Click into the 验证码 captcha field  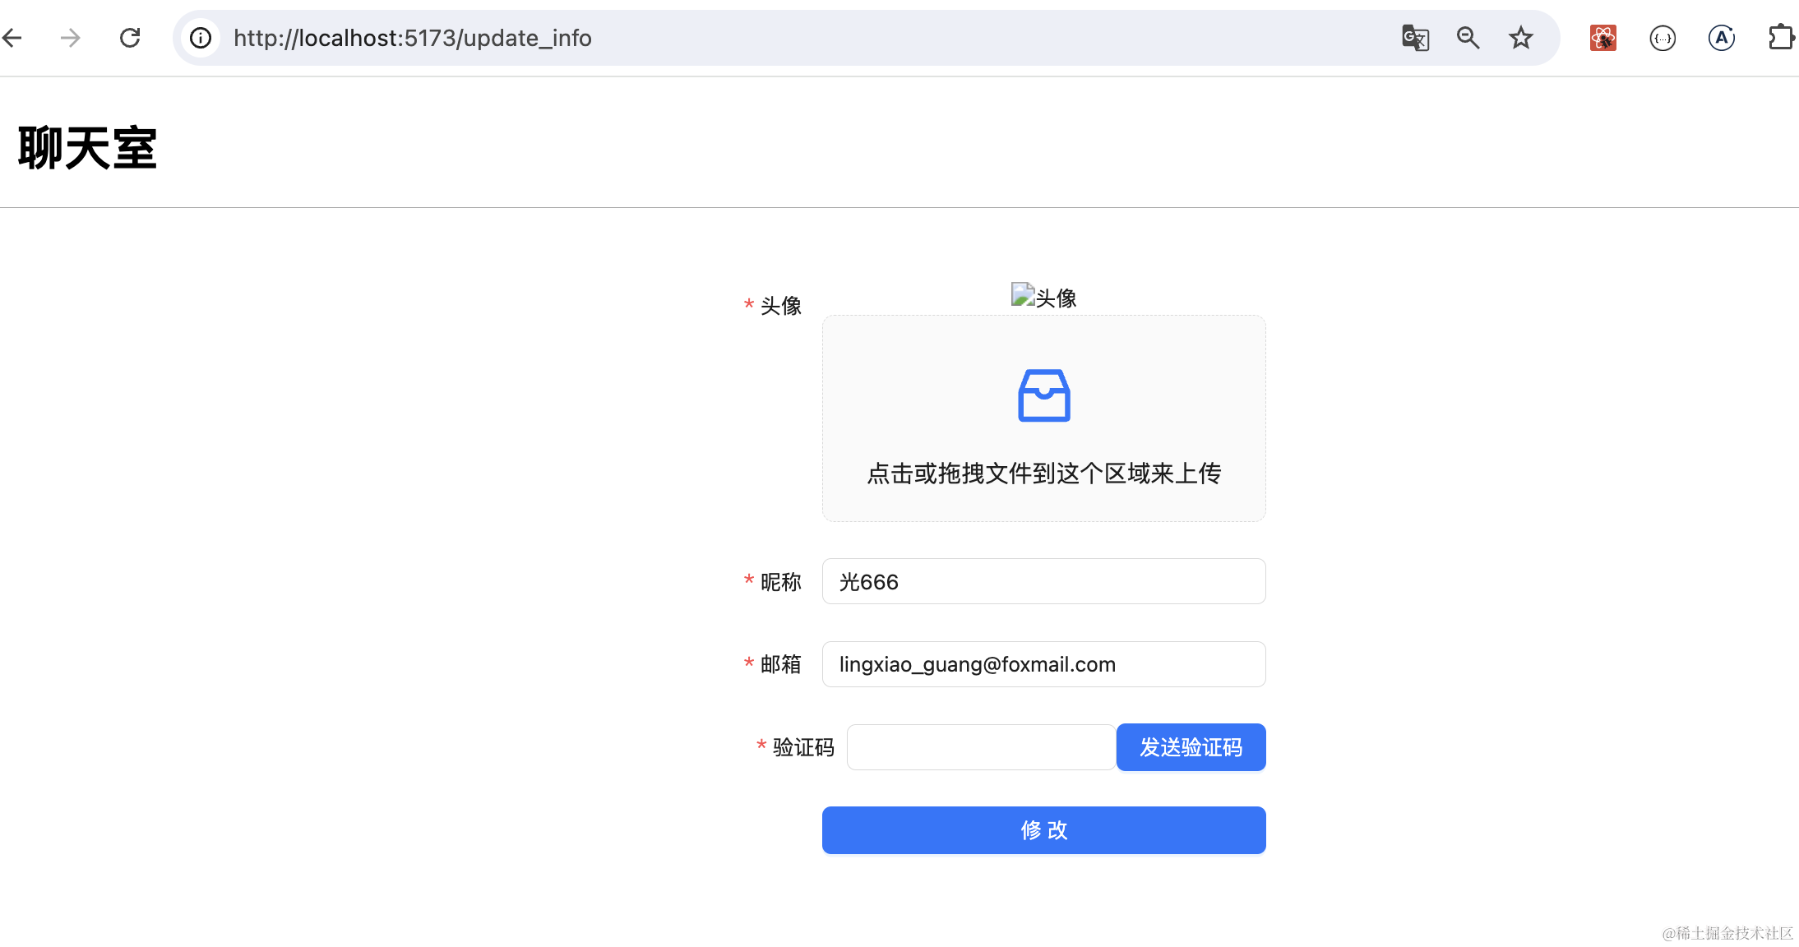click(x=980, y=747)
